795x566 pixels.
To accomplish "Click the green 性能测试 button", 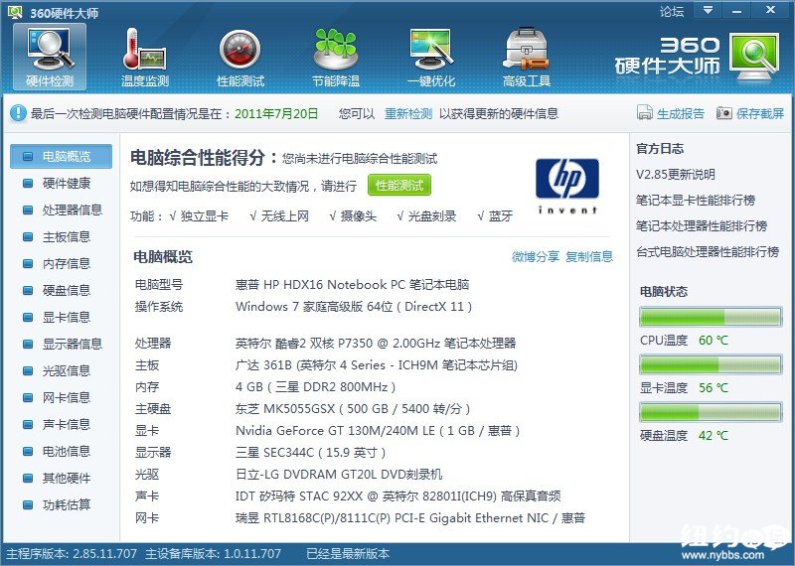I will [x=399, y=186].
